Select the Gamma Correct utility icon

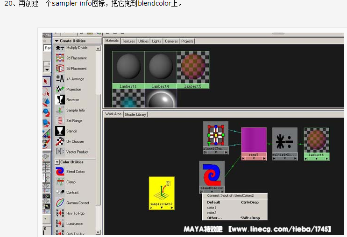(x=60, y=203)
